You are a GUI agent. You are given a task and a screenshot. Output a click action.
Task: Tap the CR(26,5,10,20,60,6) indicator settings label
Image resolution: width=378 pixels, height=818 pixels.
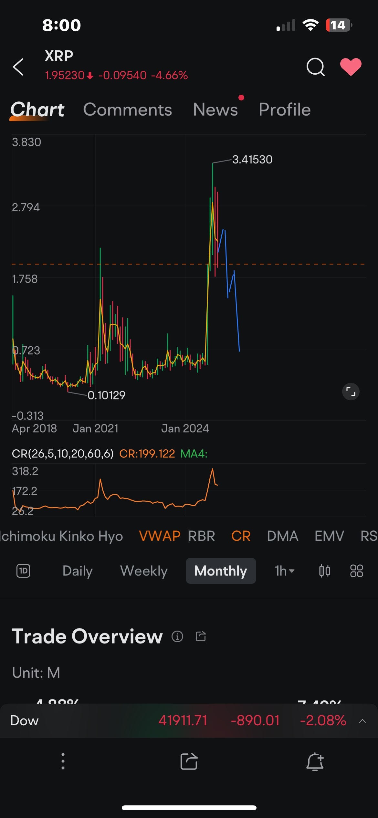point(63,454)
